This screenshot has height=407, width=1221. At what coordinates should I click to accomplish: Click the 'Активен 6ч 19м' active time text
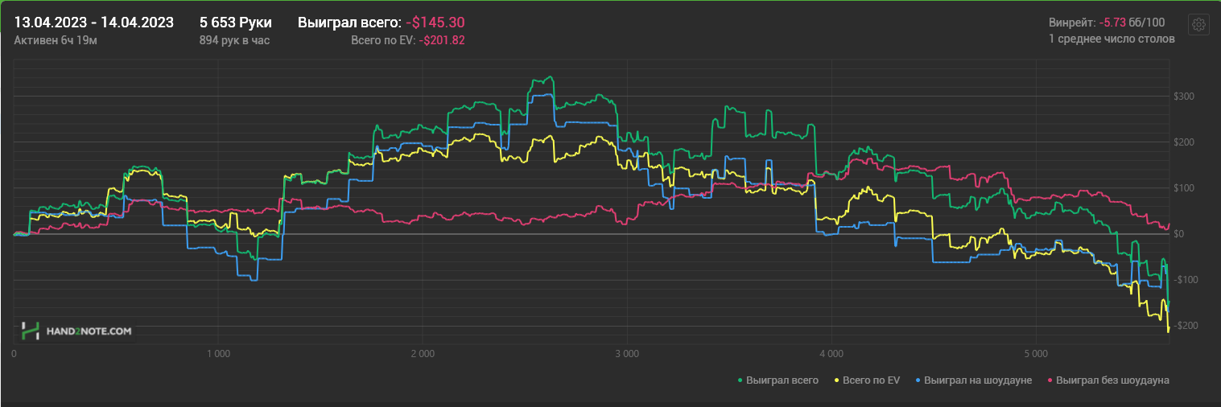pyautogui.click(x=56, y=39)
